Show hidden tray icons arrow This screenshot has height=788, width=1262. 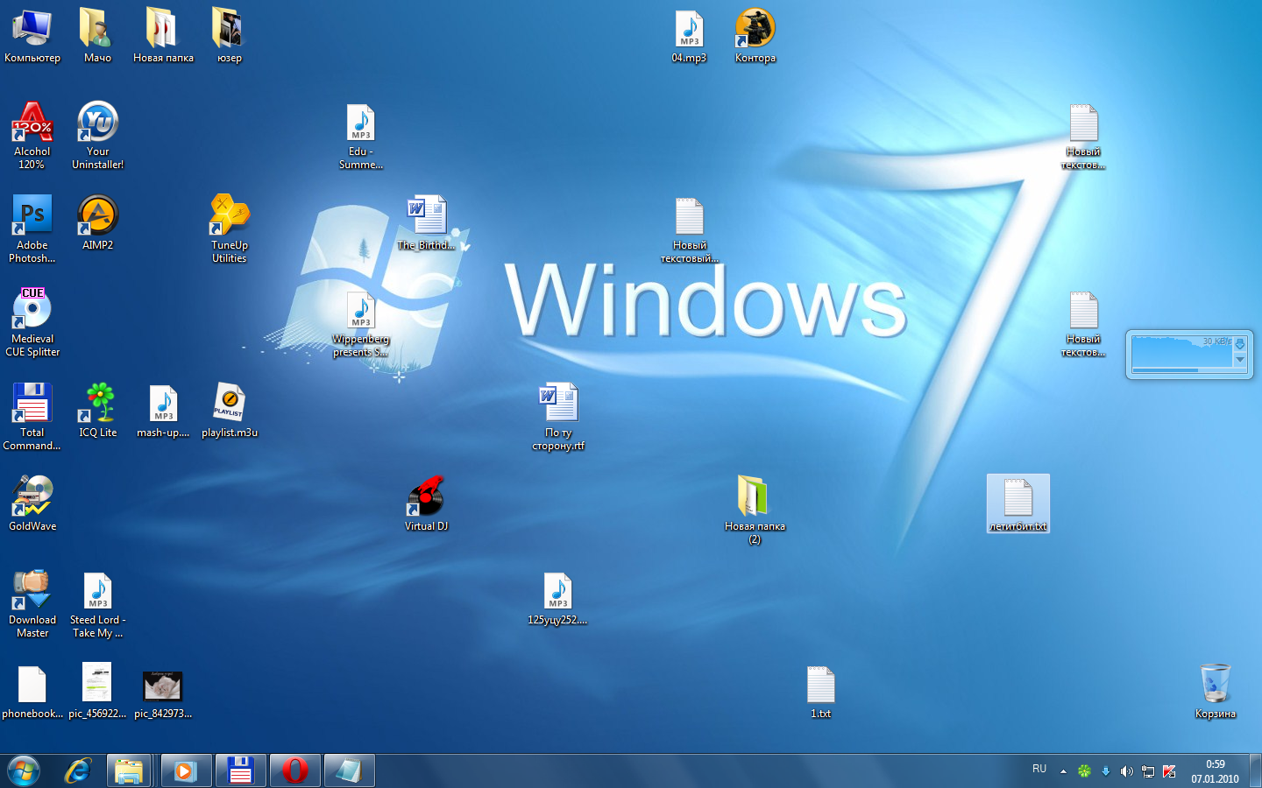[1063, 771]
